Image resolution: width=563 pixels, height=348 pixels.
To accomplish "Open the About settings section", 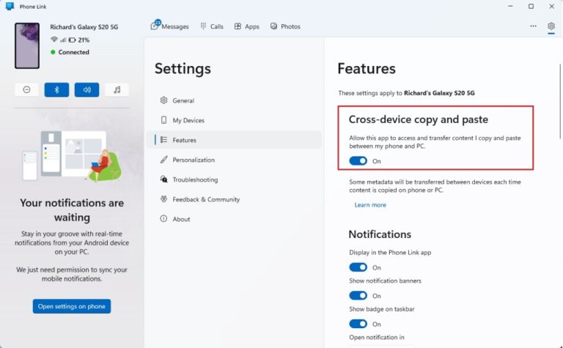I will click(x=234, y=219).
